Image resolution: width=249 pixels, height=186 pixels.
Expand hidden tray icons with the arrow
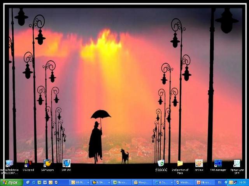226,183
